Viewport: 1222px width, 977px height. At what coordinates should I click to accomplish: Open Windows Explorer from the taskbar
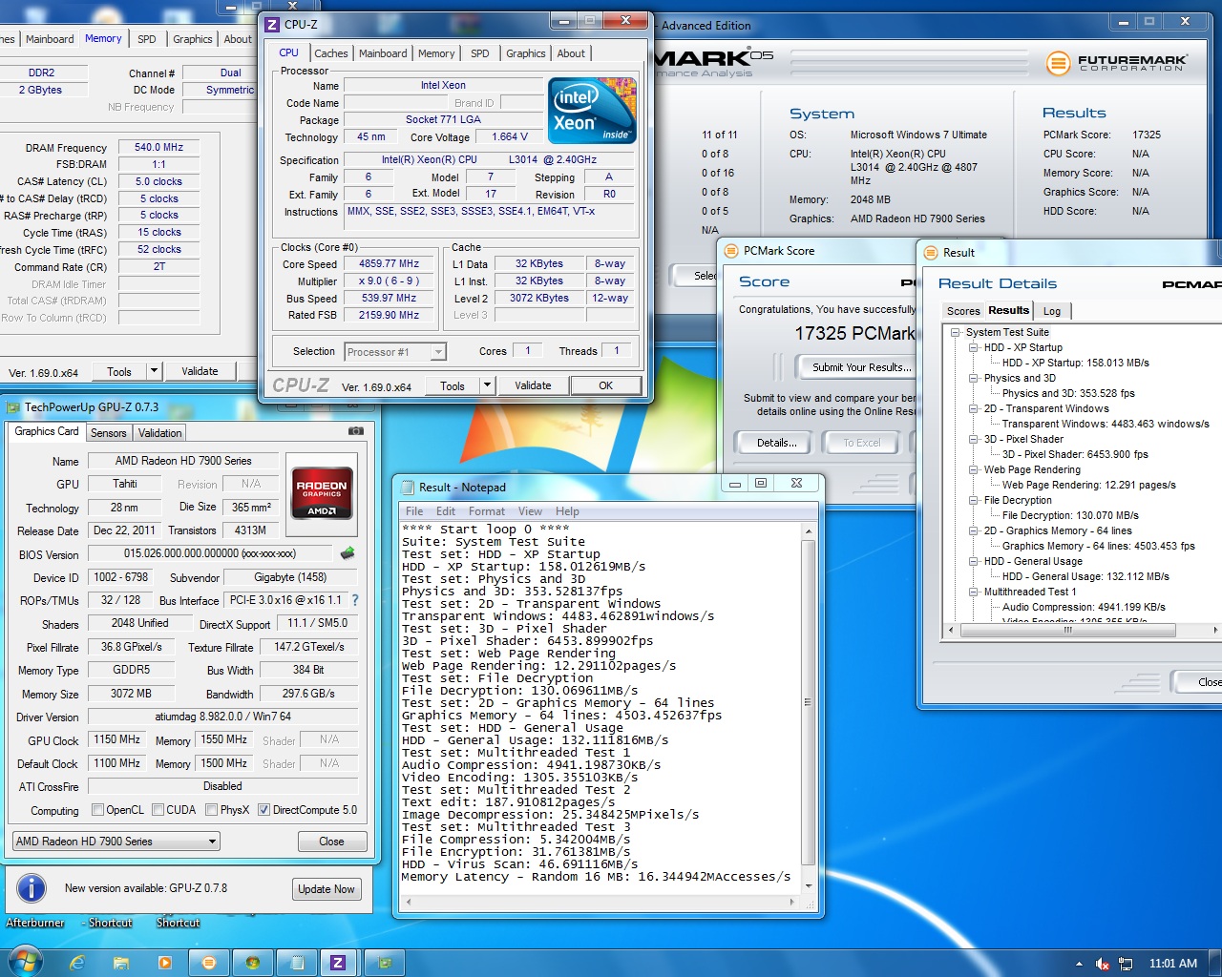pos(122,963)
